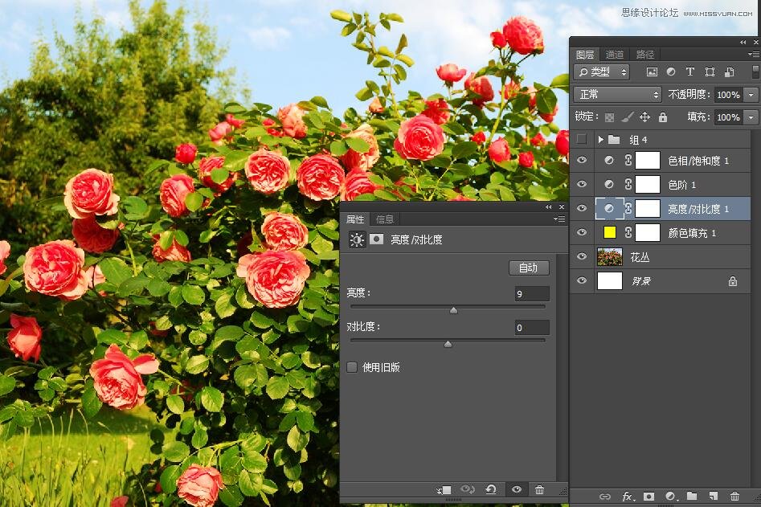Filter layers by pixel layer icon

tap(652, 72)
